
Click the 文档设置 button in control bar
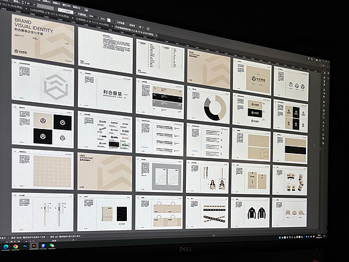(x=121, y=23)
